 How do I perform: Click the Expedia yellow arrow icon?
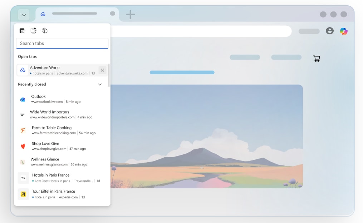click(x=23, y=194)
